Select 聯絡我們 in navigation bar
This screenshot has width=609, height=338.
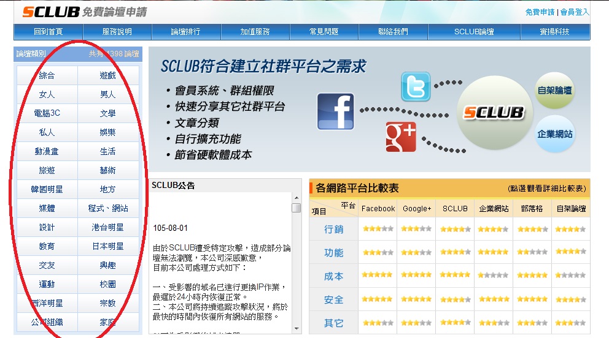(393, 32)
